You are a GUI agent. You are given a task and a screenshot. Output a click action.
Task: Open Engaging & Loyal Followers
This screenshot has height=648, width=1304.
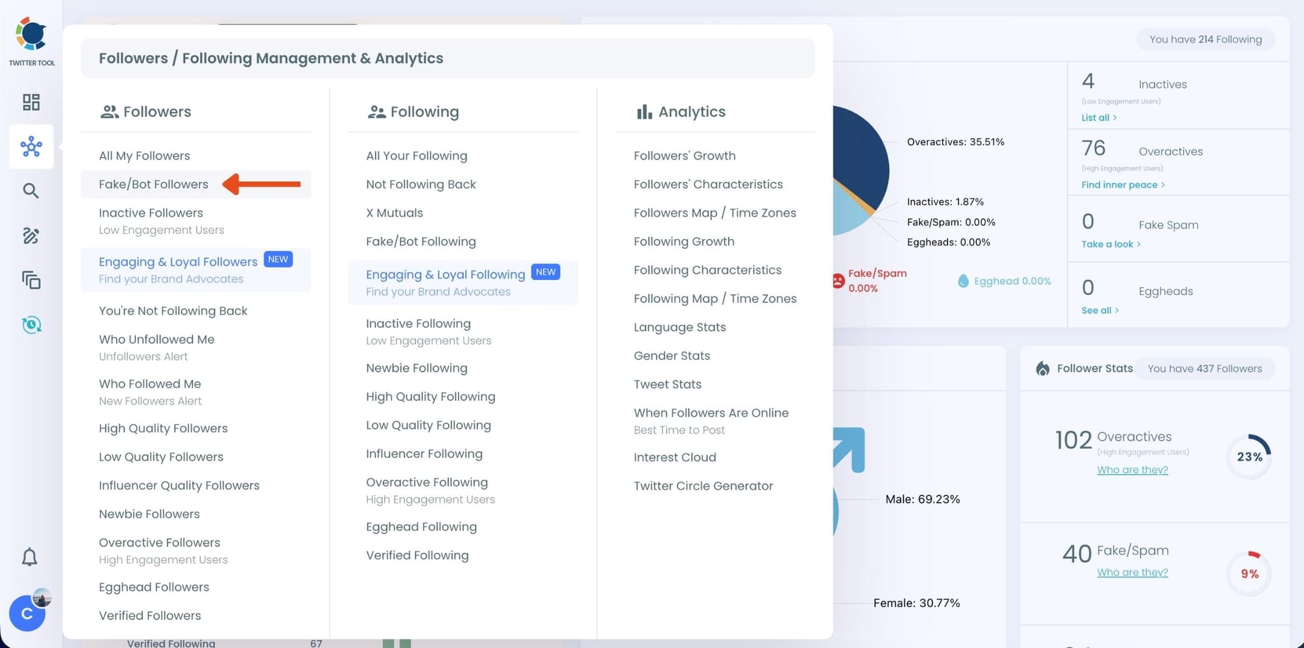(x=178, y=262)
